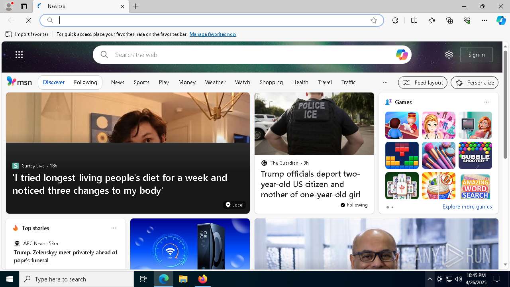The width and height of the screenshot is (510, 287).
Task: Launch the Mahjong tiles game
Action: 402,186
